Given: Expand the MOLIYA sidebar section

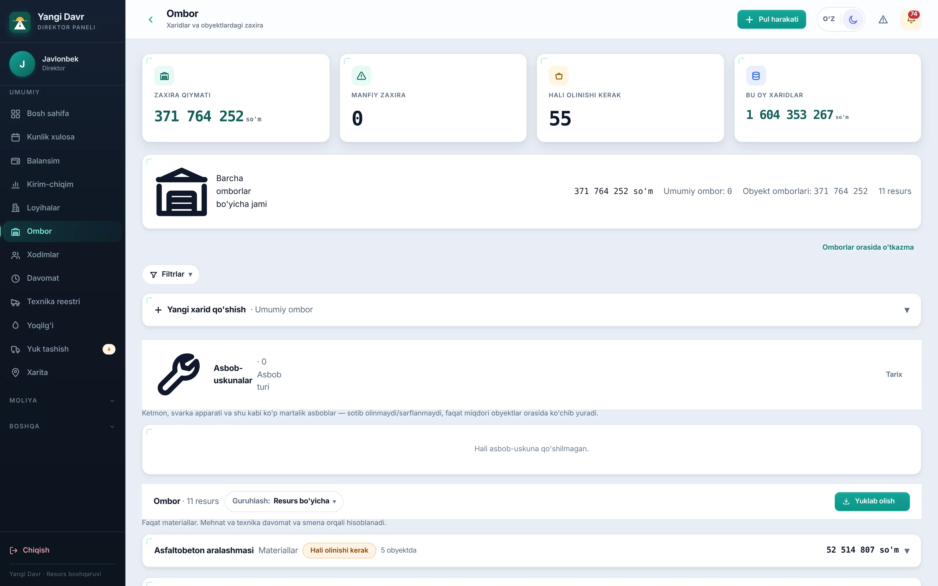Looking at the screenshot, I should point(62,401).
